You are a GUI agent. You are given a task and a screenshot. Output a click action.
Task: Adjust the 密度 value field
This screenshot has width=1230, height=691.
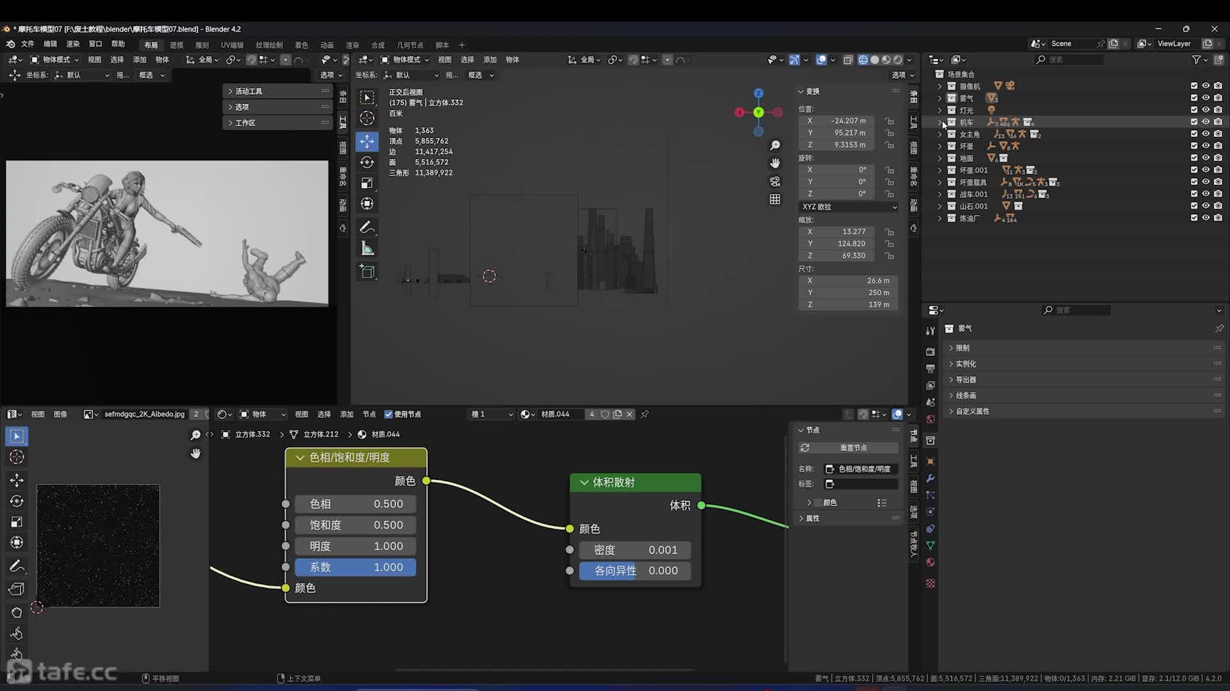tap(635, 550)
